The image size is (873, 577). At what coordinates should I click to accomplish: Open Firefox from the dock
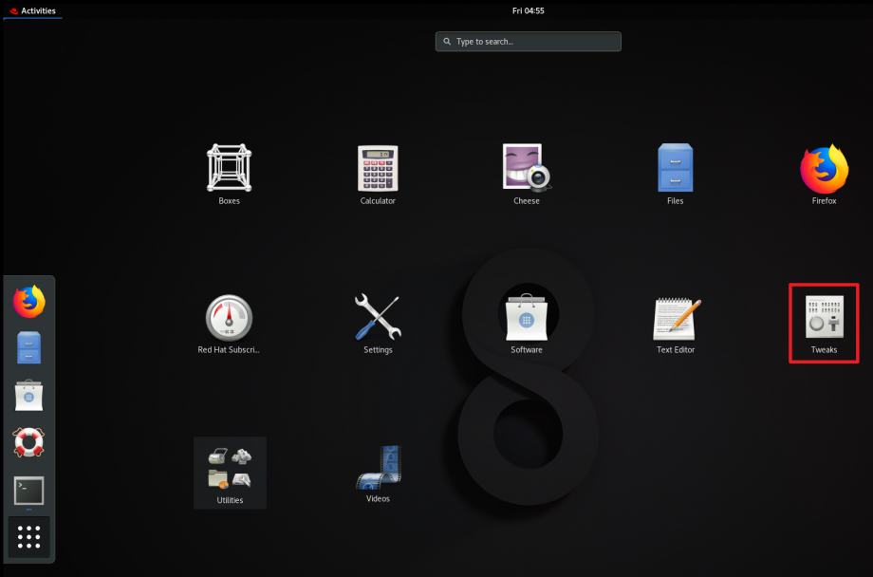(x=28, y=301)
